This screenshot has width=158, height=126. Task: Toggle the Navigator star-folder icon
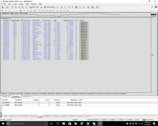coord(19,7)
